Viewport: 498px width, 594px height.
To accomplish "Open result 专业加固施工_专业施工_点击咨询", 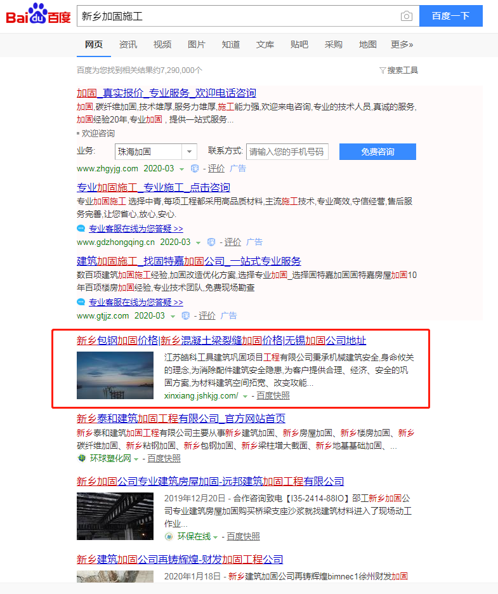I will point(154,187).
